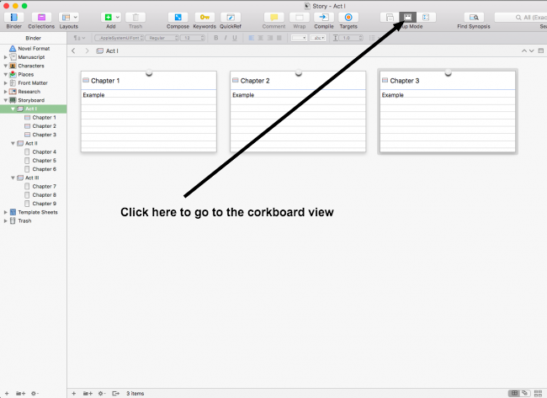
Task: Open the text color swatch
Action: tap(299, 38)
